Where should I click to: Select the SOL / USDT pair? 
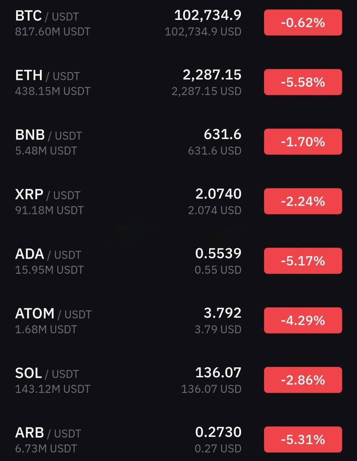point(178,380)
